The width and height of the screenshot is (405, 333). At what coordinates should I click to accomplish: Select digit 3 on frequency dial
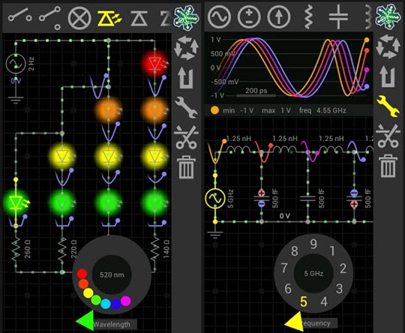click(340, 289)
